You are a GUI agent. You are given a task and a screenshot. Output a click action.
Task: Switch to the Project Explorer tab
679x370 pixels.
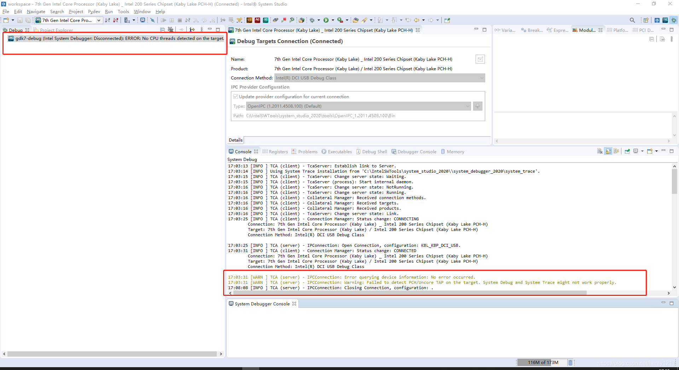tap(53, 30)
